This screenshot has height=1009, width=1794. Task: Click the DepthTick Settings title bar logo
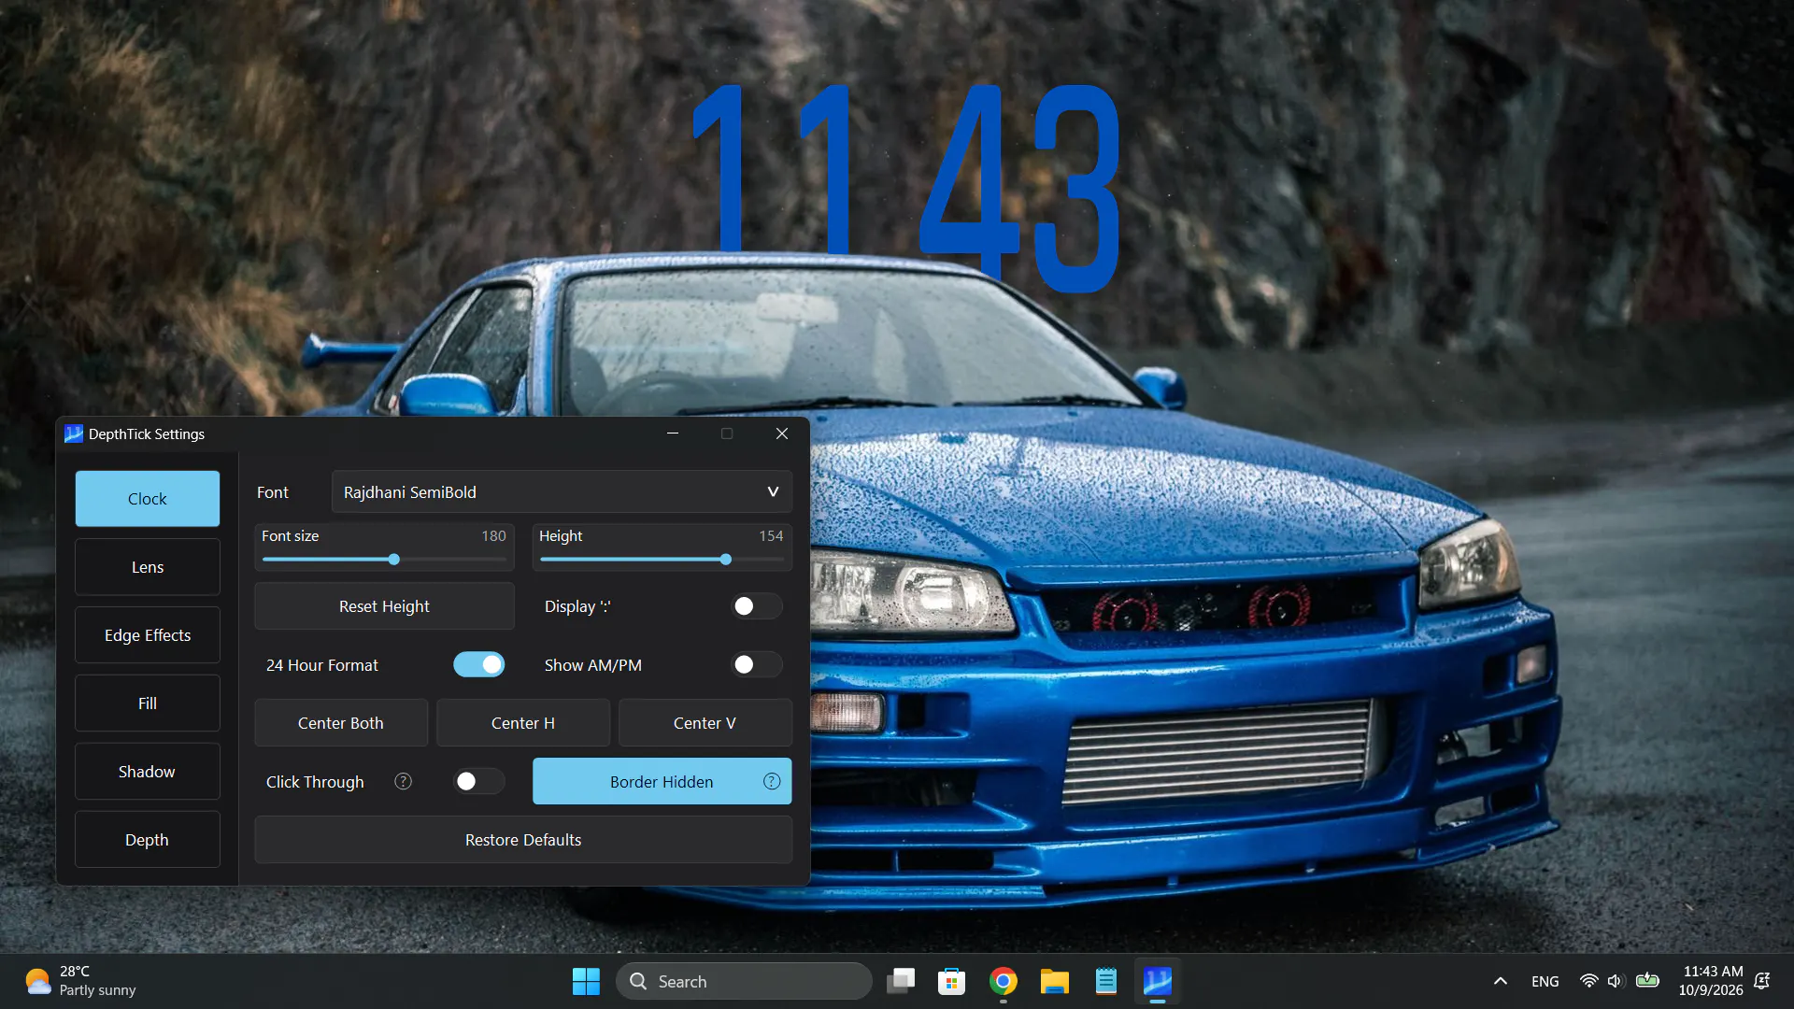74,433
